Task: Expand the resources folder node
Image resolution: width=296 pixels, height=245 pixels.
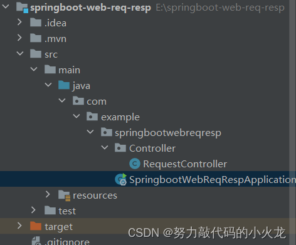Action: click(48, 194)
